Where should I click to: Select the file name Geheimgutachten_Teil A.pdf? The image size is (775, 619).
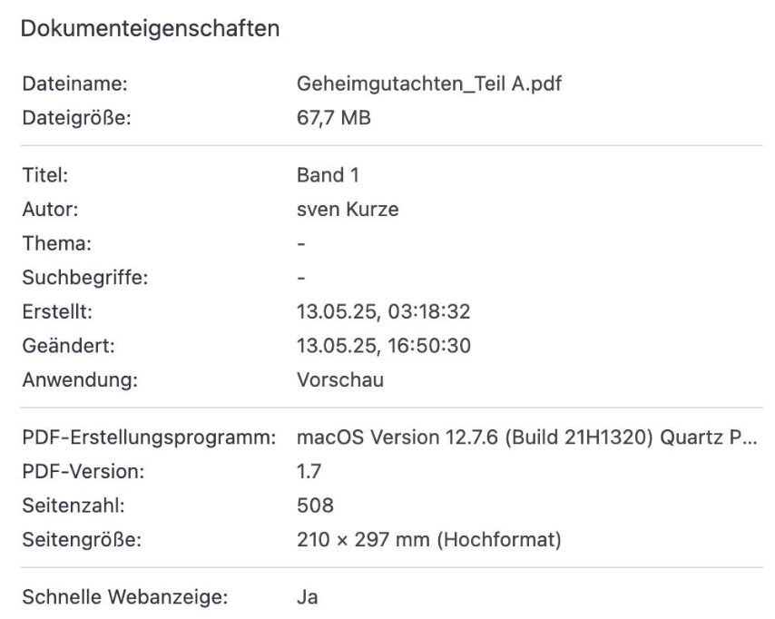tap(429, 84)
